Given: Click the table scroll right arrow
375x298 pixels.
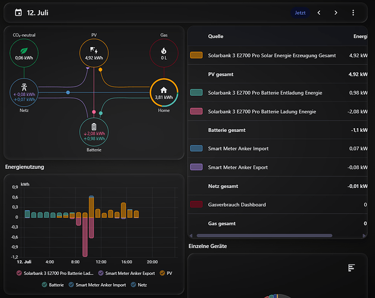Looking at the screenshot, I should click(x=364, y=235).
